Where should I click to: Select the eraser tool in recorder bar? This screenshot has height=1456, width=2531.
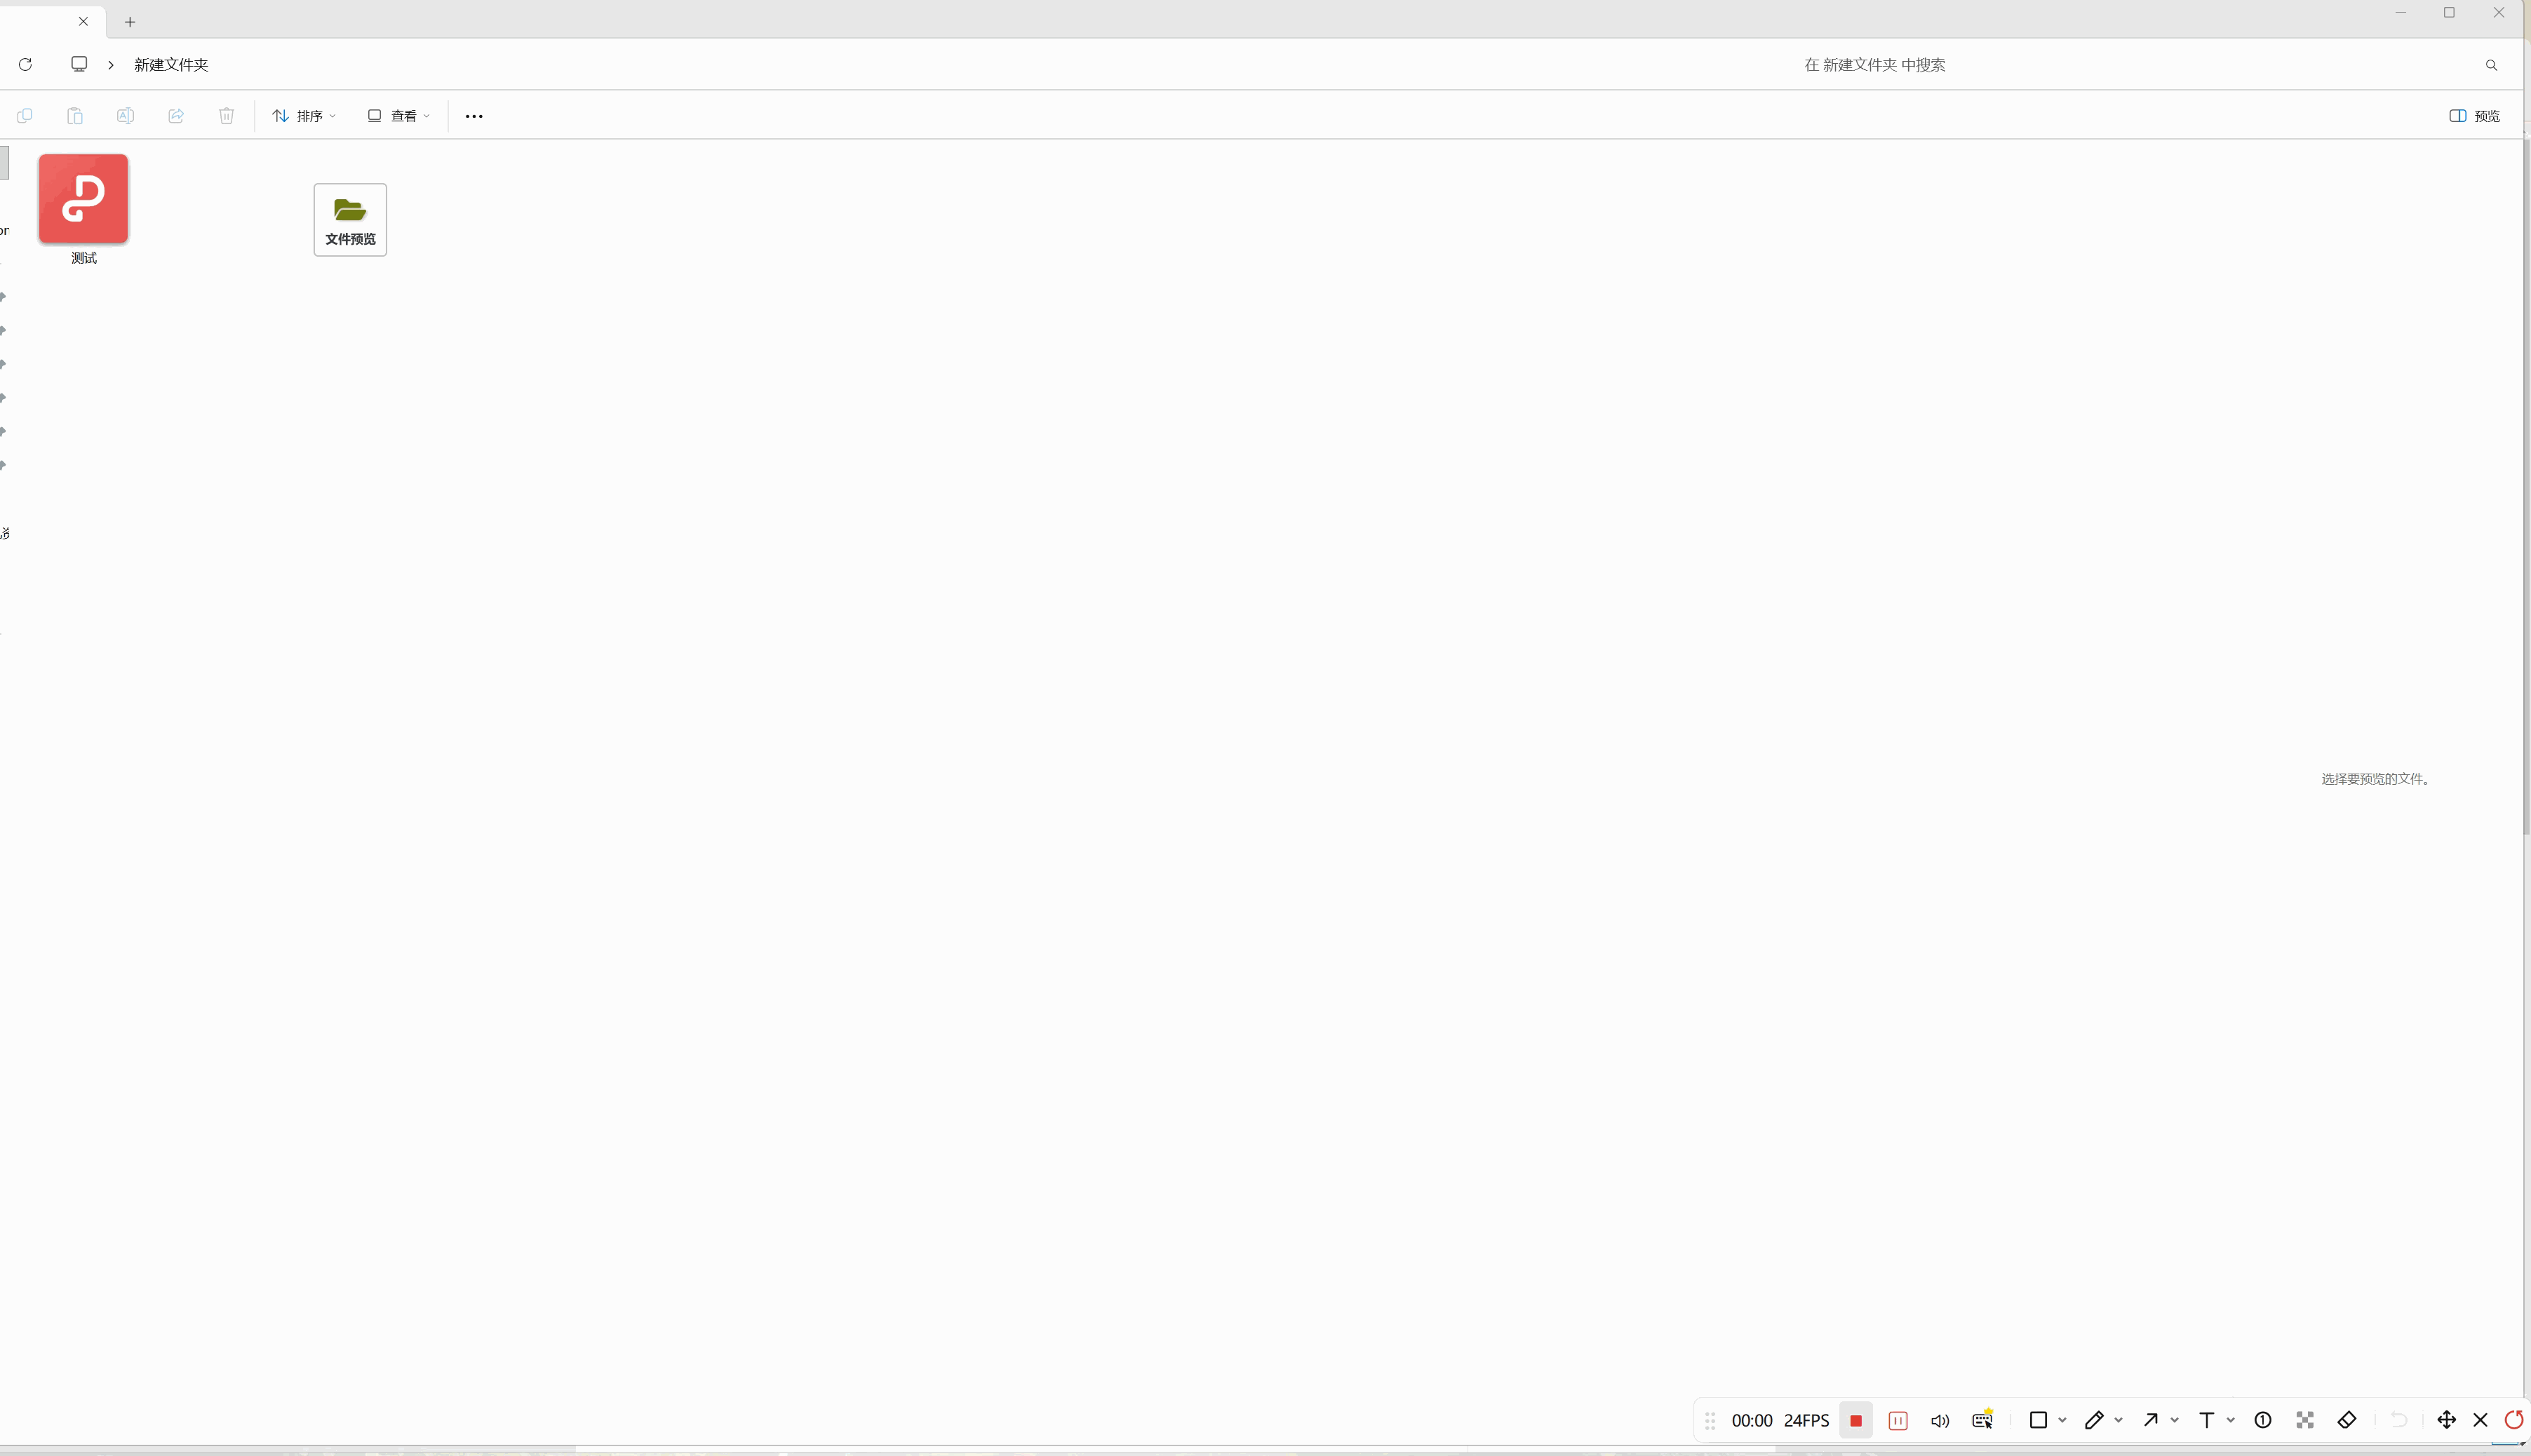pyautogui.click(x=2346, y=1420)
